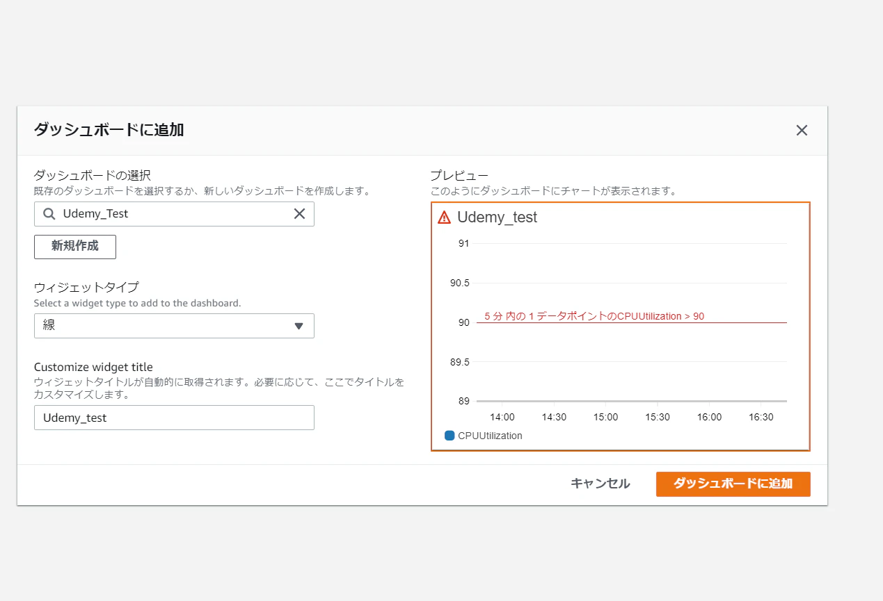This screenshot has width=883, height=601.
Task: Click the red CPUUtilization > 90 threshold annotation
Action: point(594,316)
